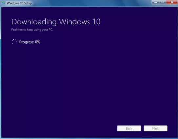The height and width of the screenshot is (139, 178).
Task: Close the Windows 10 Setup window
Action: click(172, 2)
